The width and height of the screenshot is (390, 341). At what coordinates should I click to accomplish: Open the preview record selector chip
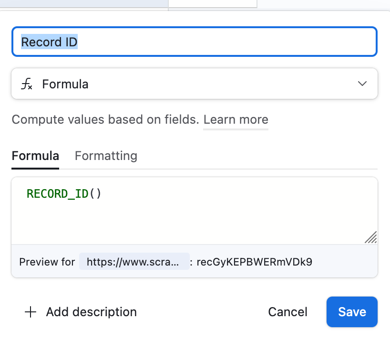point(134,262)
